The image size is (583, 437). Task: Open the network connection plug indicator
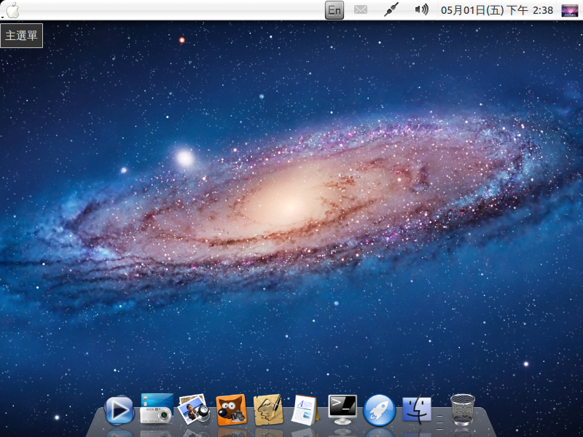[391, 10]
